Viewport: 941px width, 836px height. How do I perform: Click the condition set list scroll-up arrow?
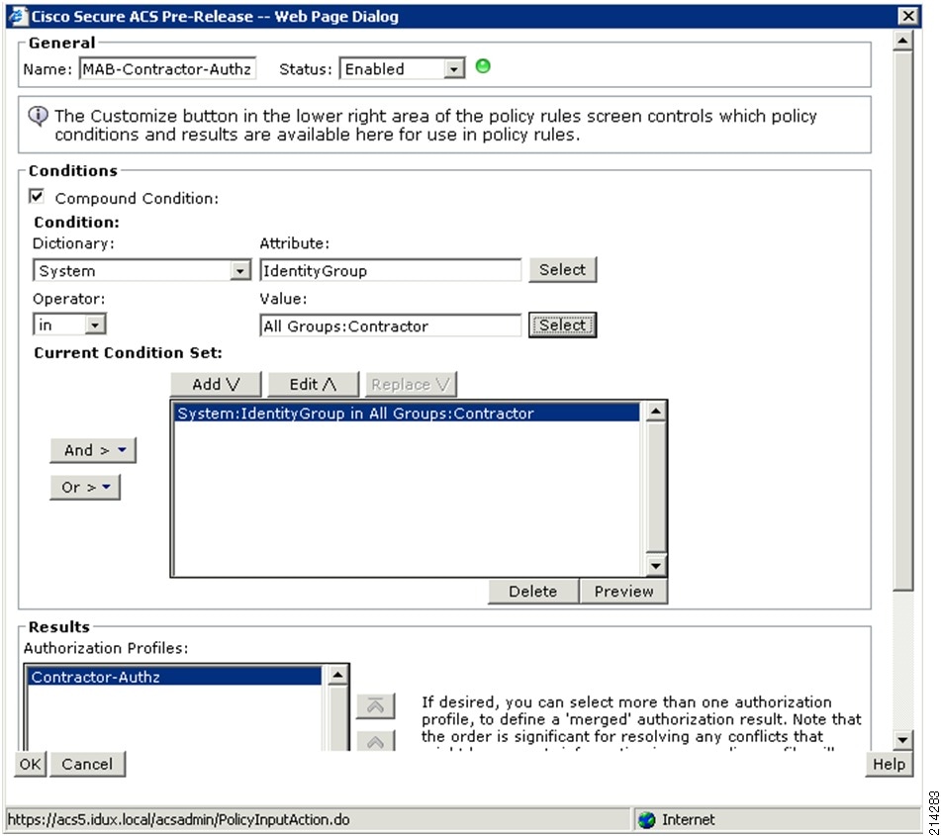[655, 412]
